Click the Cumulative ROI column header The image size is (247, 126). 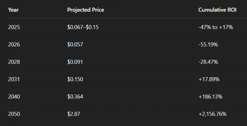tap(217, 10)
